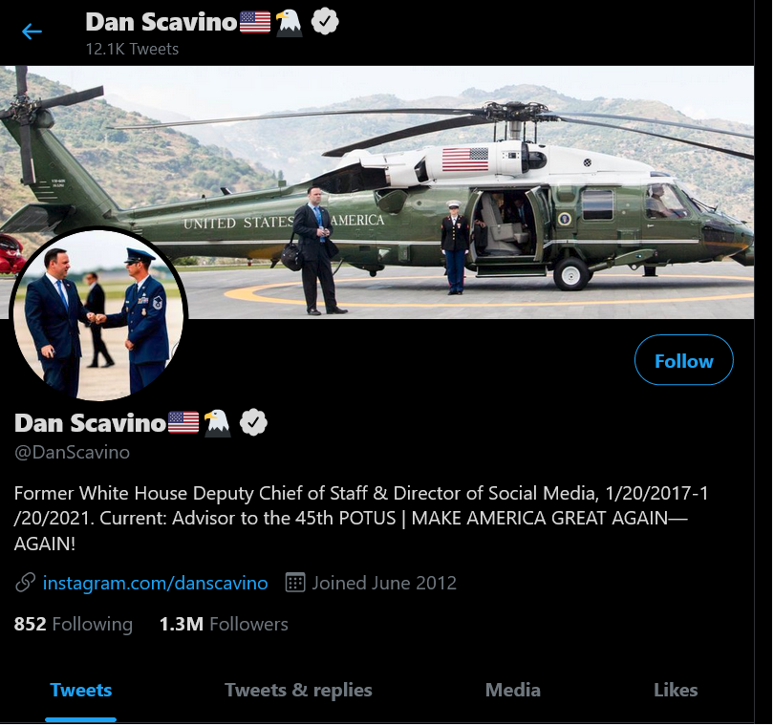Select the Media tab
The image size is (774, 726).
(513, 690)
